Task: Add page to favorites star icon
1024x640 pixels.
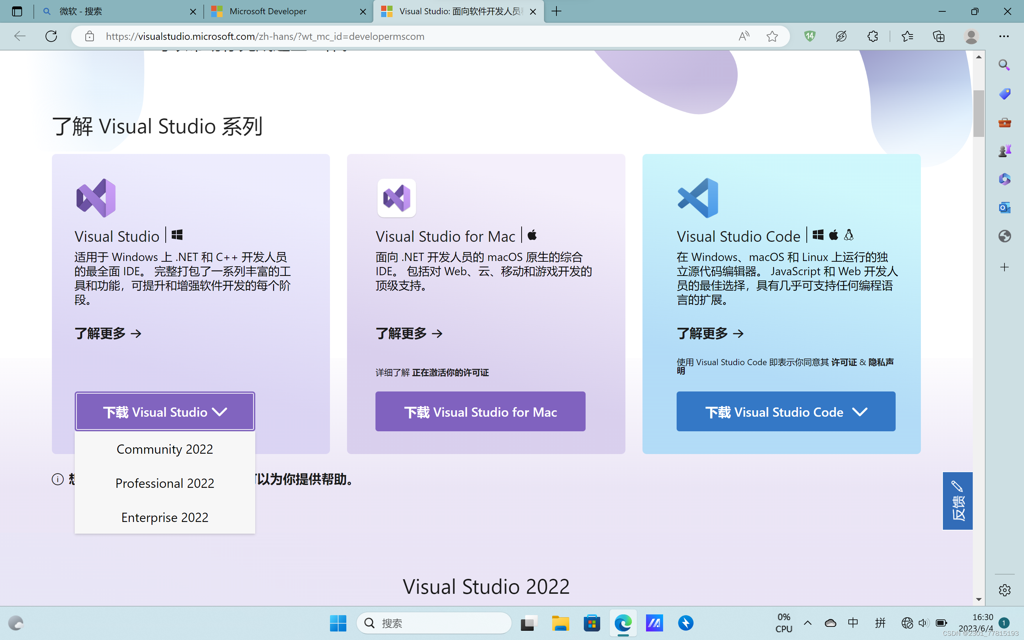Action: (x=772, y=36)
